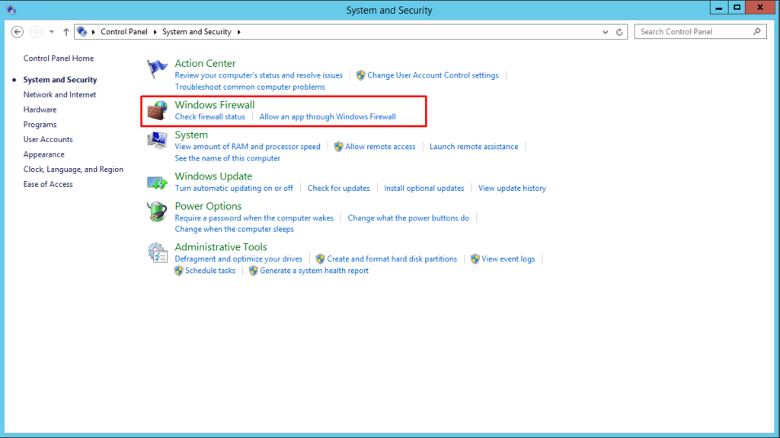This screenshot has height=438, width=780.
Task: Open the Windows Update heading
Action: [213, 176]
